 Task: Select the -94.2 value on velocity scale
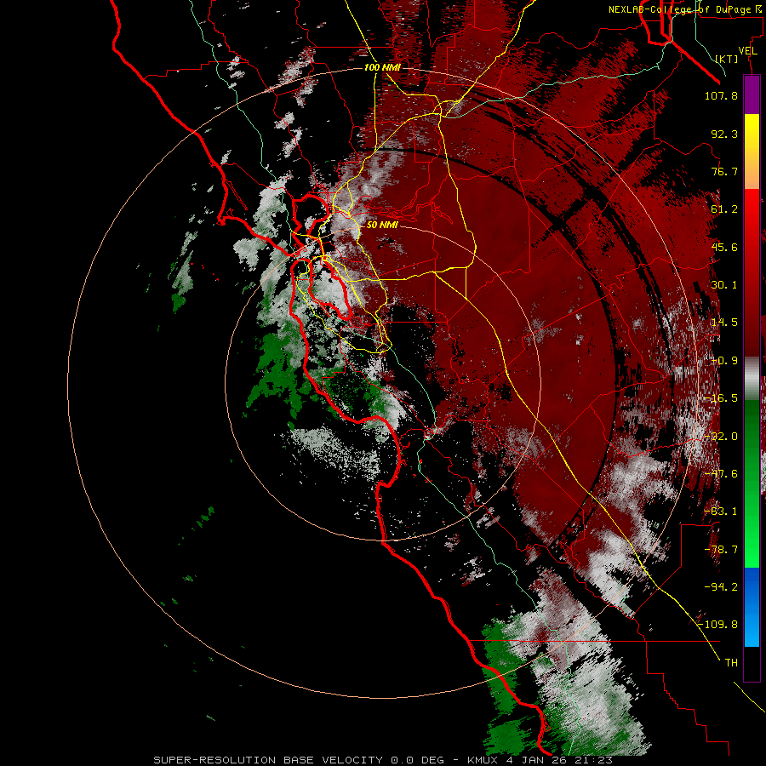click(x=721, y=587)
